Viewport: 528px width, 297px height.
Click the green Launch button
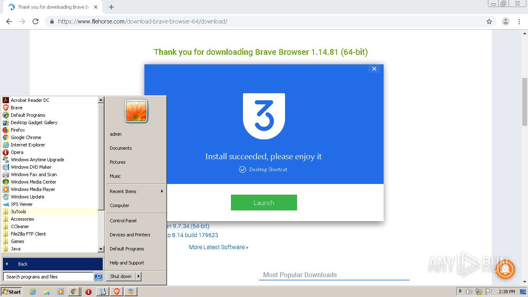tap(264, 203)
